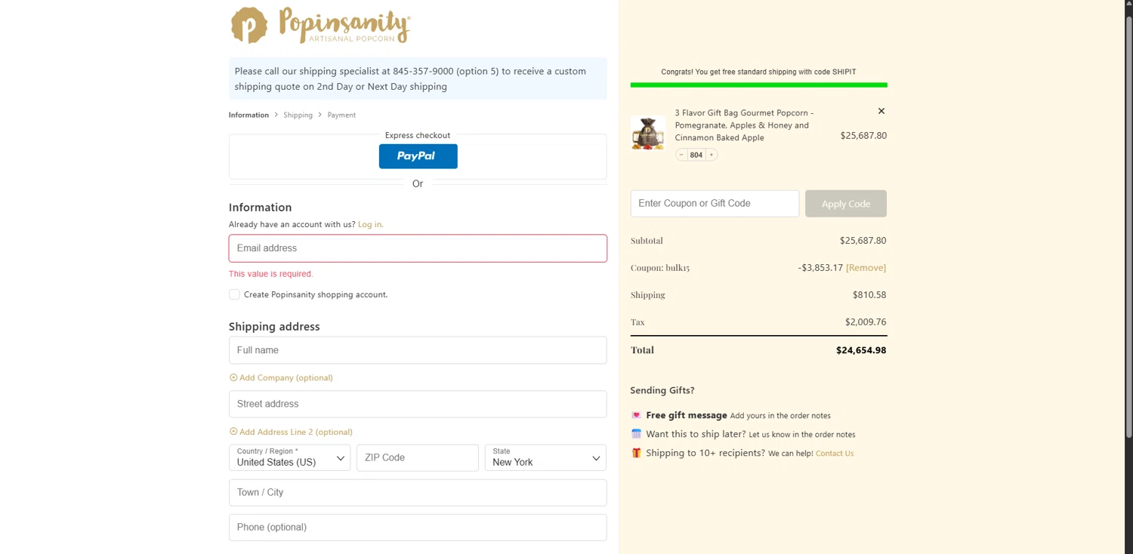Viewport: 1133px width, 554px height.
Task: Click the Sending Gifts? heading
Action: (x=662, y=390)
